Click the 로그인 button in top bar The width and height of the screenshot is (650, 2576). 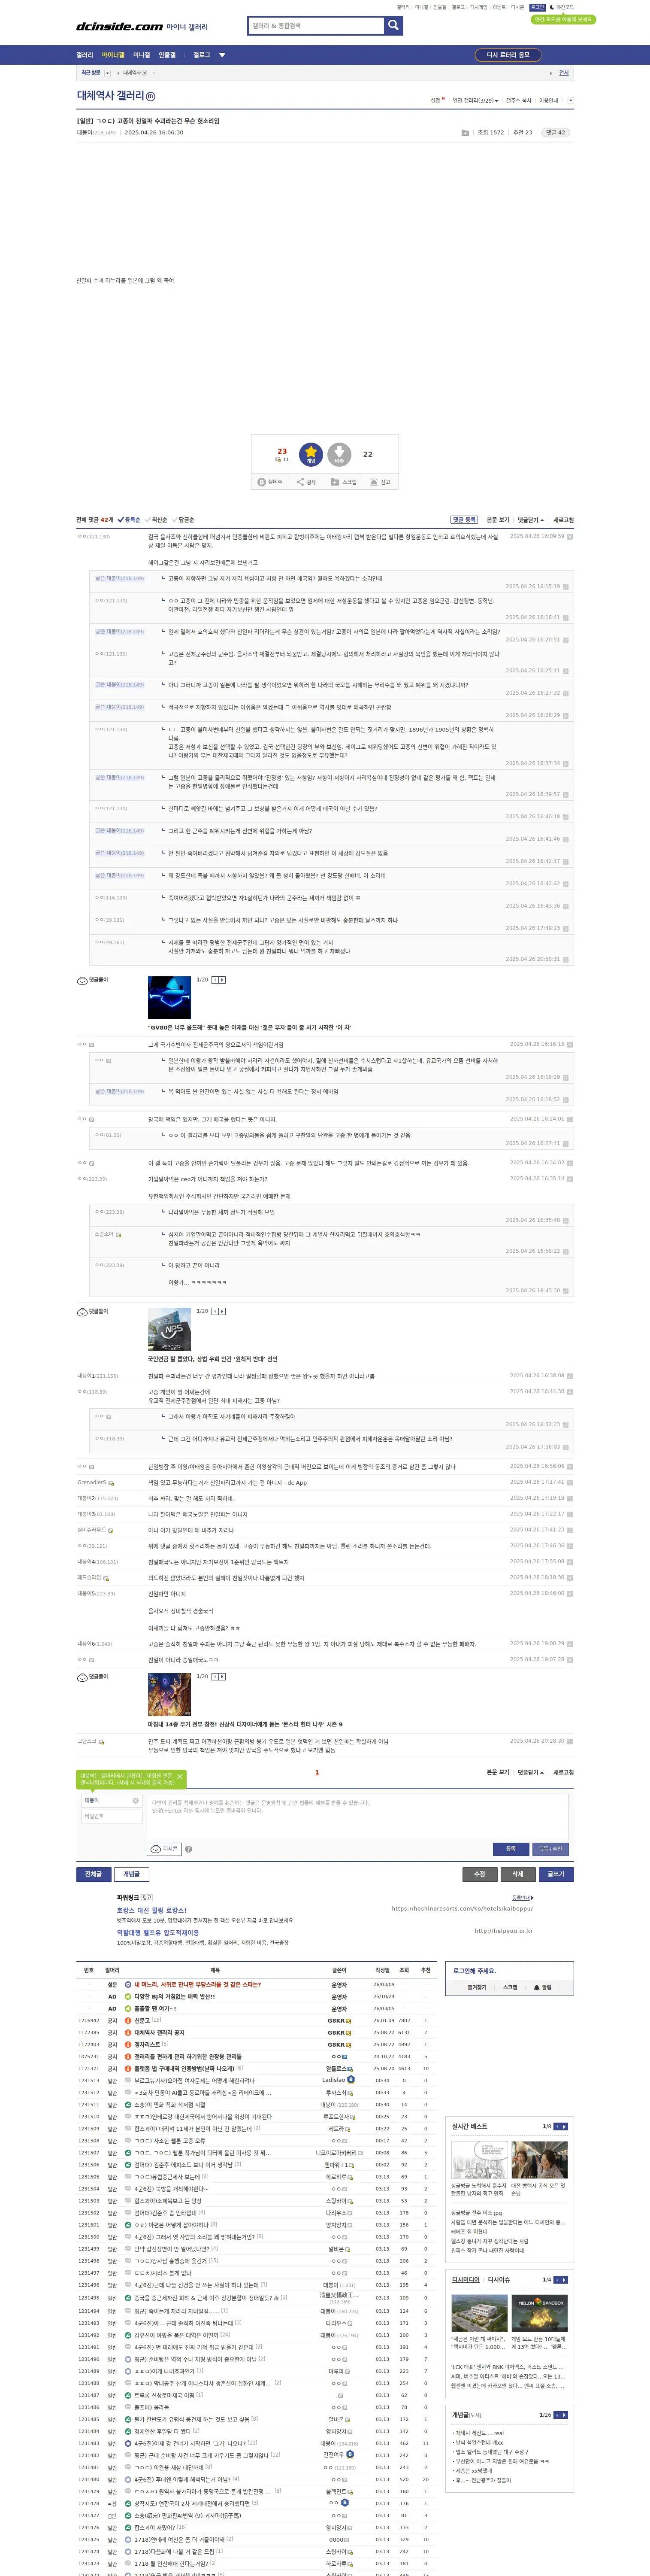tap(538, 7)
